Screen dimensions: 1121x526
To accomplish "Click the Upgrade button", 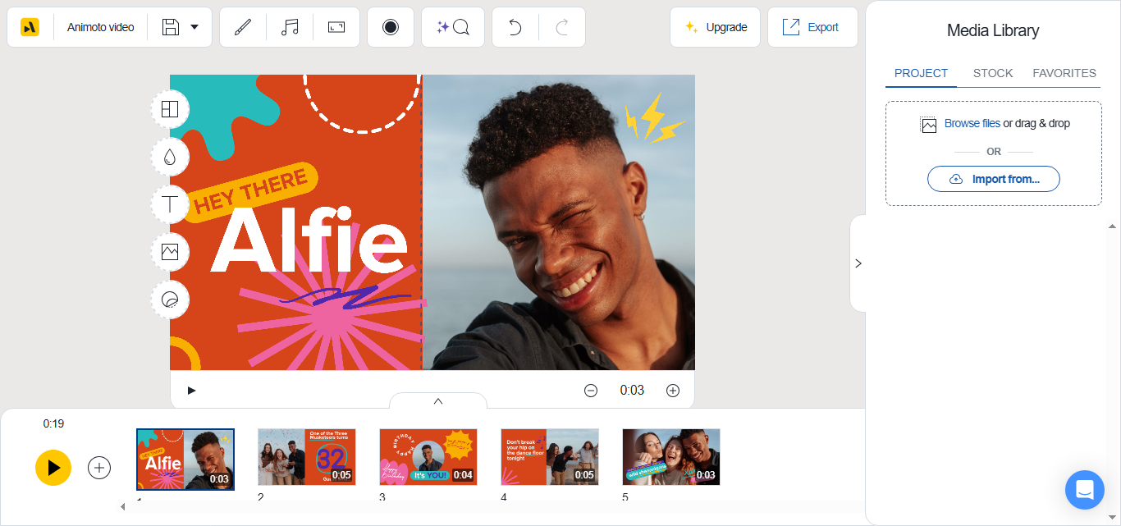I will [715, 27].
